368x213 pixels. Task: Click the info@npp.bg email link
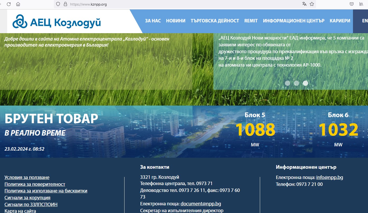(x=329, y=177)
